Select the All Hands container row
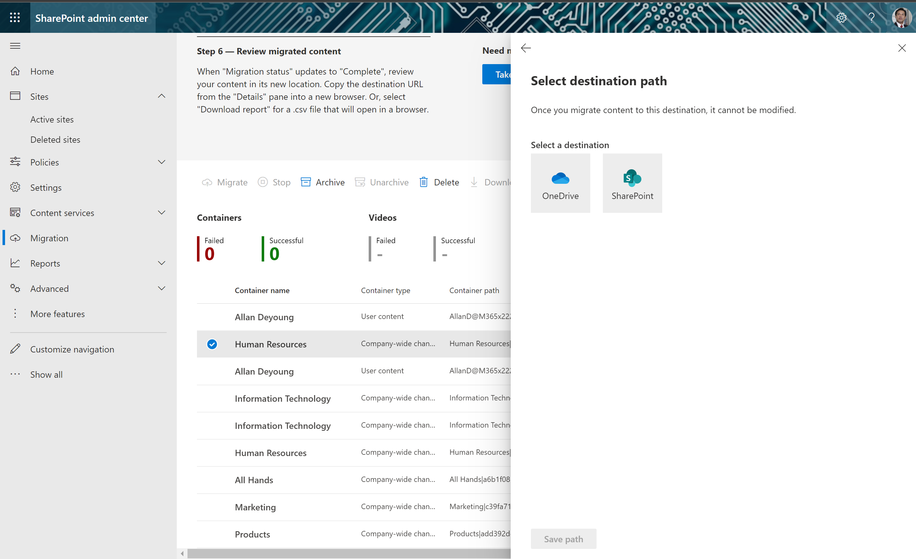Image resolution: width=916 pixels, height=559 pixels. coord(254,480)
